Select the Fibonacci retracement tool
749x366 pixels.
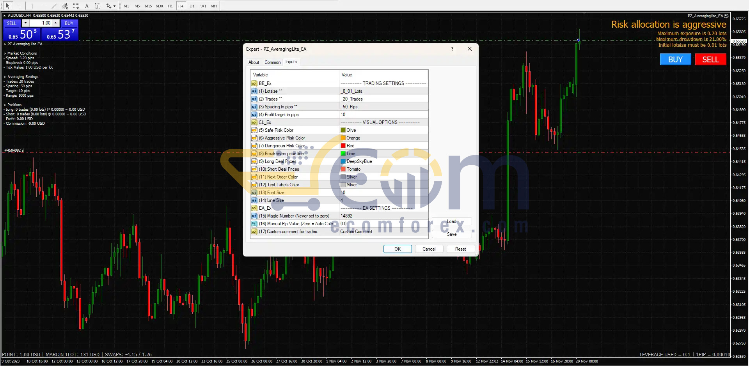click(76, 6)
